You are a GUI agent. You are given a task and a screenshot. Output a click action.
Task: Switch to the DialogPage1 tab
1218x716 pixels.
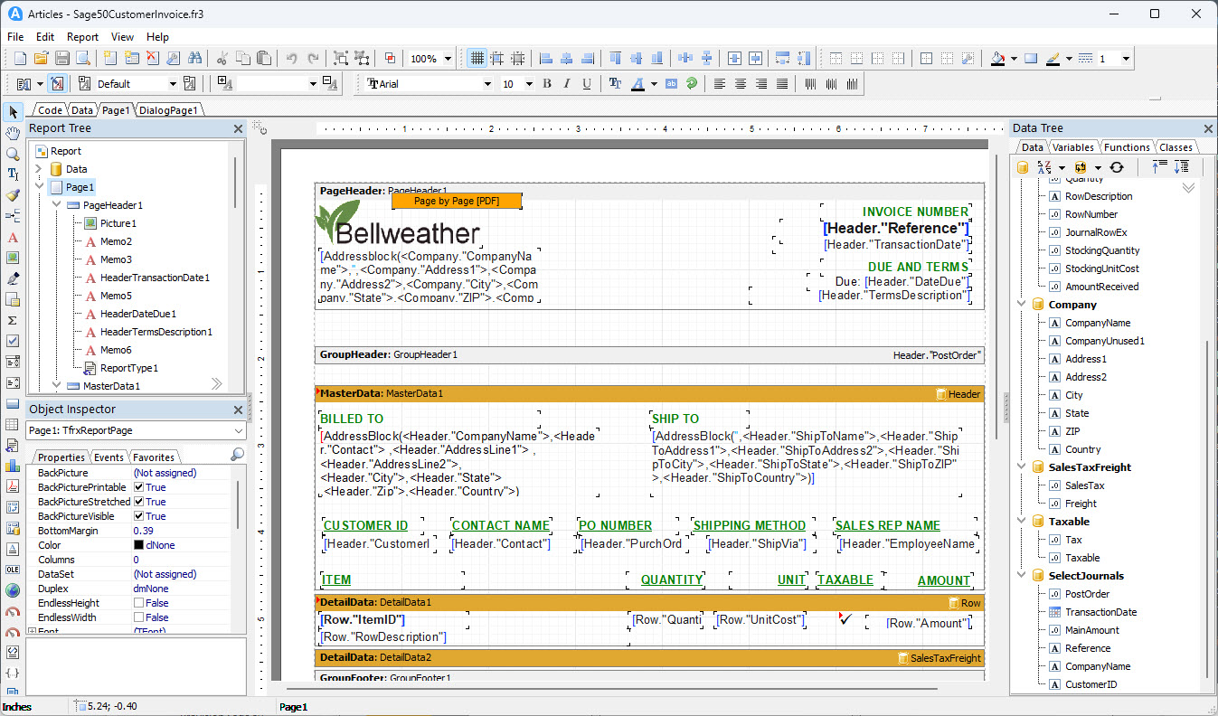(168, 110)
